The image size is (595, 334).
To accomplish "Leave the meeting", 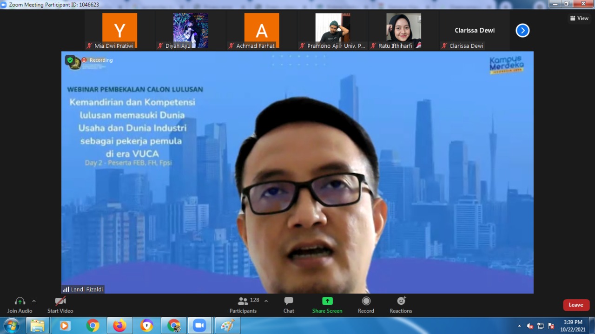I will click(x=576, y=305).
